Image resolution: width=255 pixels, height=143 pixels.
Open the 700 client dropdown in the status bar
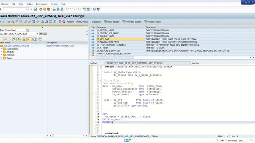[x=225, y=140]
